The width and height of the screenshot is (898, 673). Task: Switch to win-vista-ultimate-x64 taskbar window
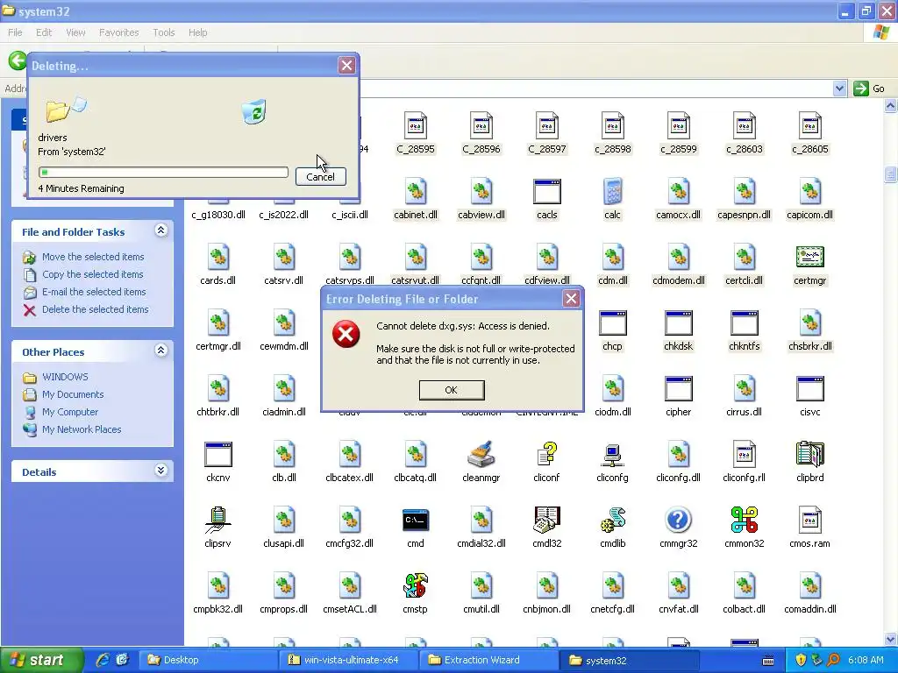point(348,660)
